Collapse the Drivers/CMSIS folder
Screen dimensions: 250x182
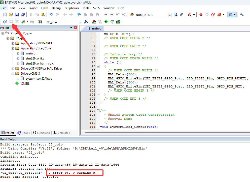pos(13,74)
